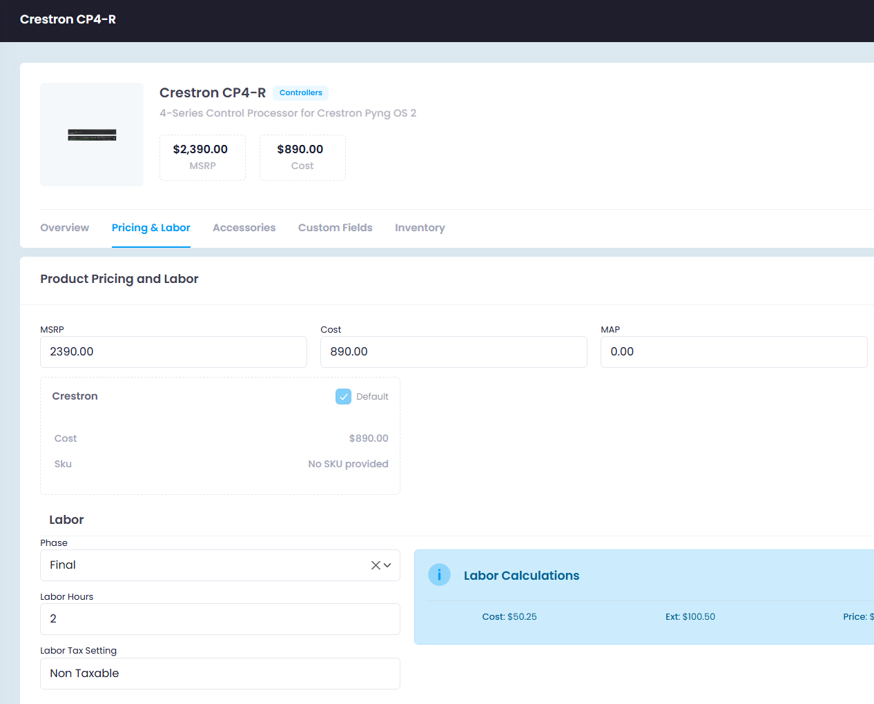874x704 pixels.
Task: Click the Crestron CP4-R product name heading
Action: [213, 92]
